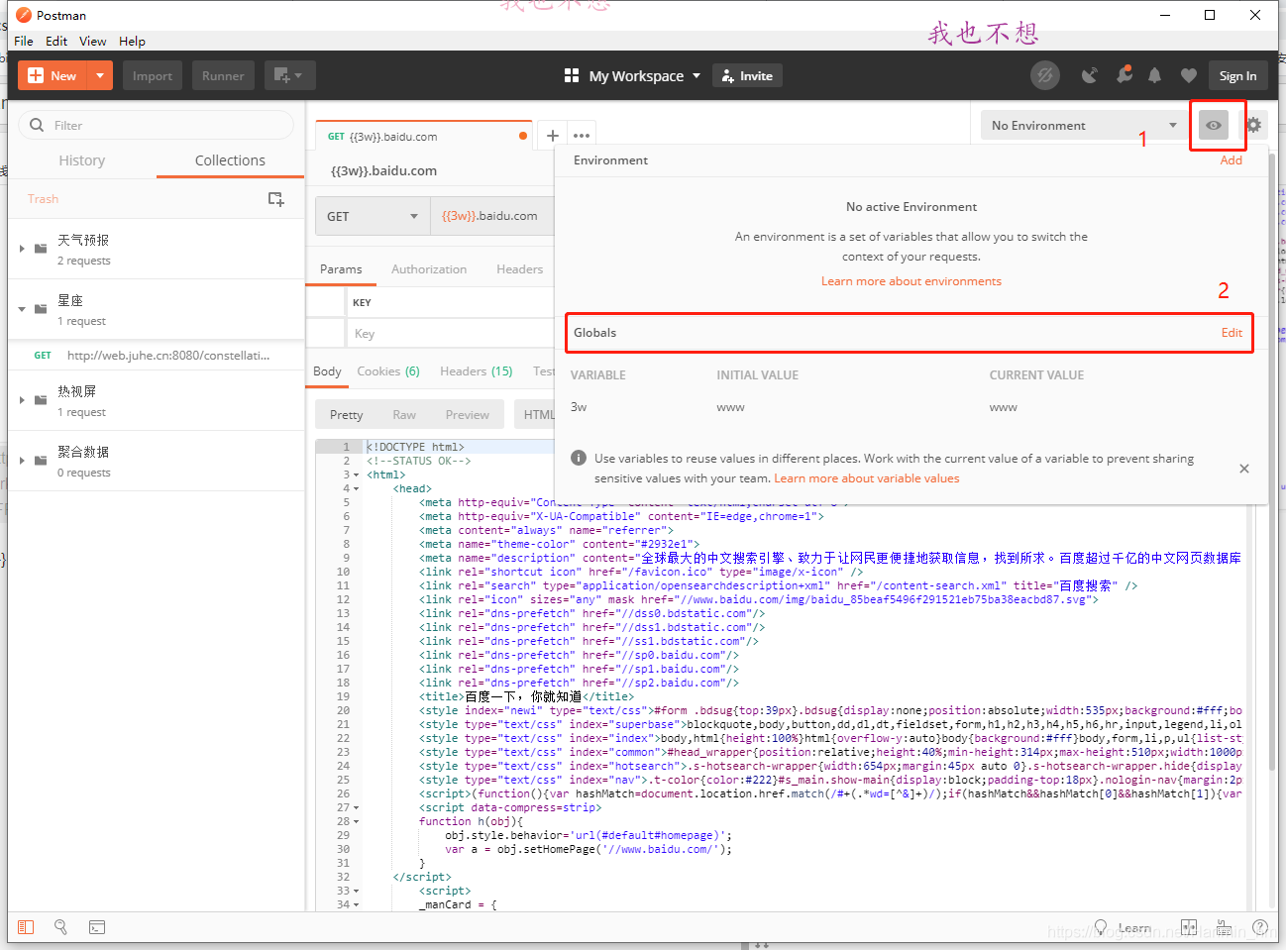Image resolution: width=1286 pixels, height=950 pixels.
Task: Click the search icon in Filter box
Action: [37, 125]
